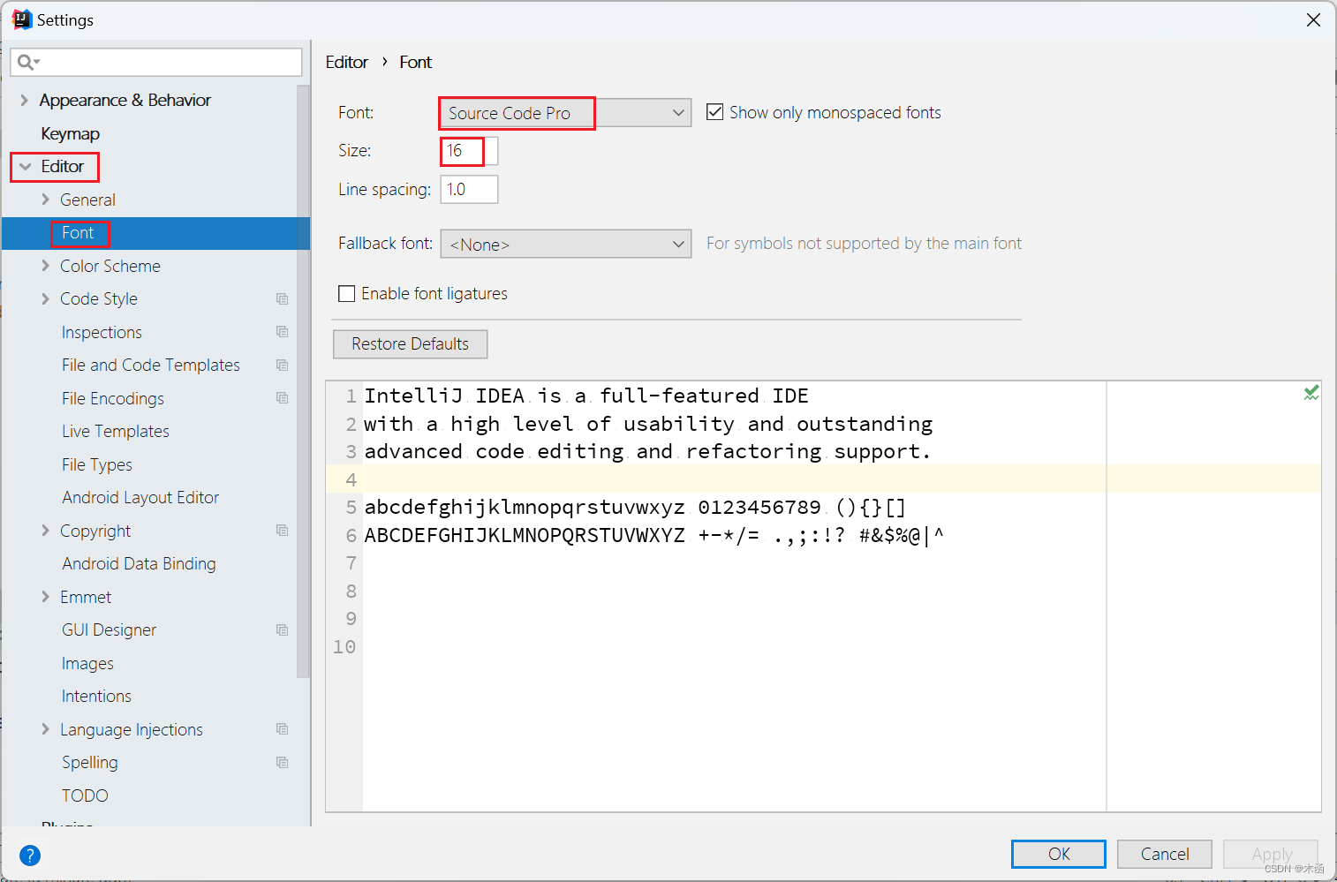
Task: Expand the Color Scheme node arrow
Action: click(46, 266)
